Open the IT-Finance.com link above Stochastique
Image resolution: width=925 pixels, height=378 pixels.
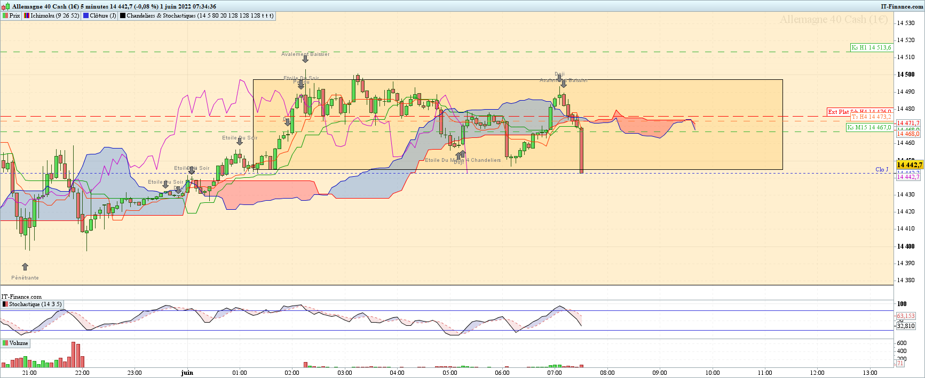(21, 297)
